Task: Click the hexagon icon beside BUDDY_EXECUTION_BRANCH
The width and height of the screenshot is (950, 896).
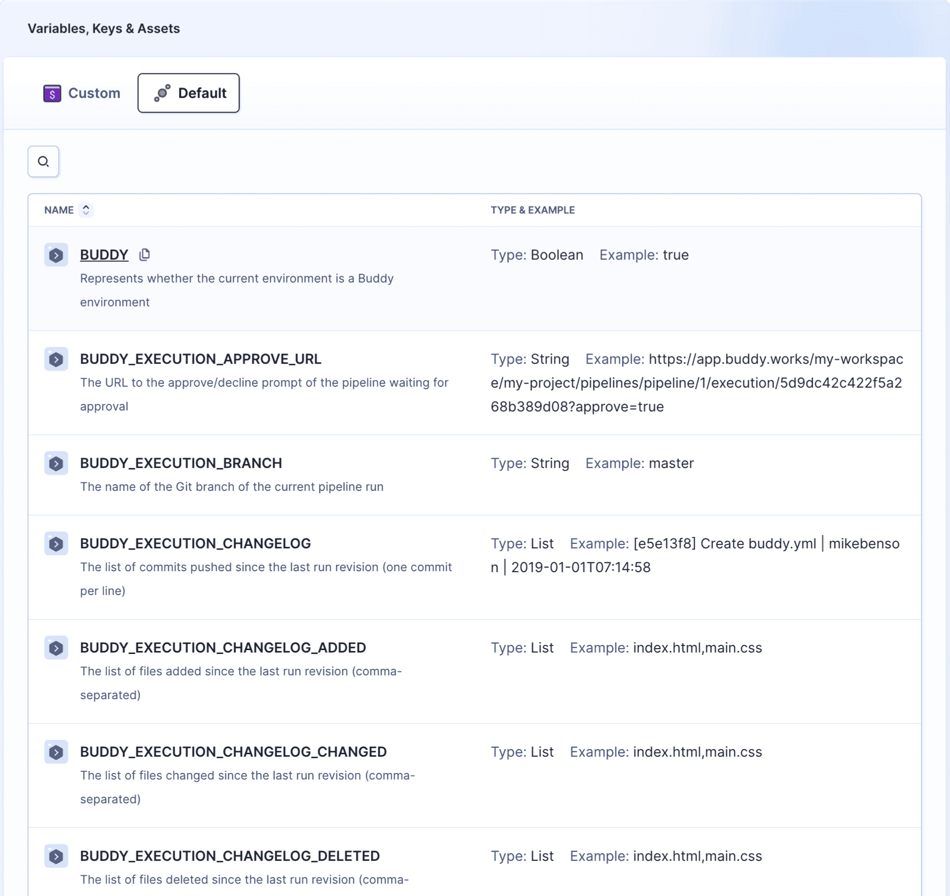Action: click(57, 463)
